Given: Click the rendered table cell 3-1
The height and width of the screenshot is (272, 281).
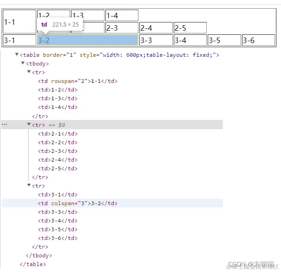Looking at the screenshot, I should pyautogui.click(x=20, y=40).
